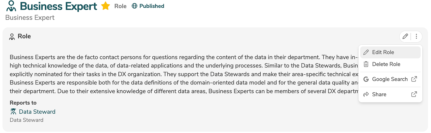
Task: Click external link icon next to Share
Action: tap(414, 94)
